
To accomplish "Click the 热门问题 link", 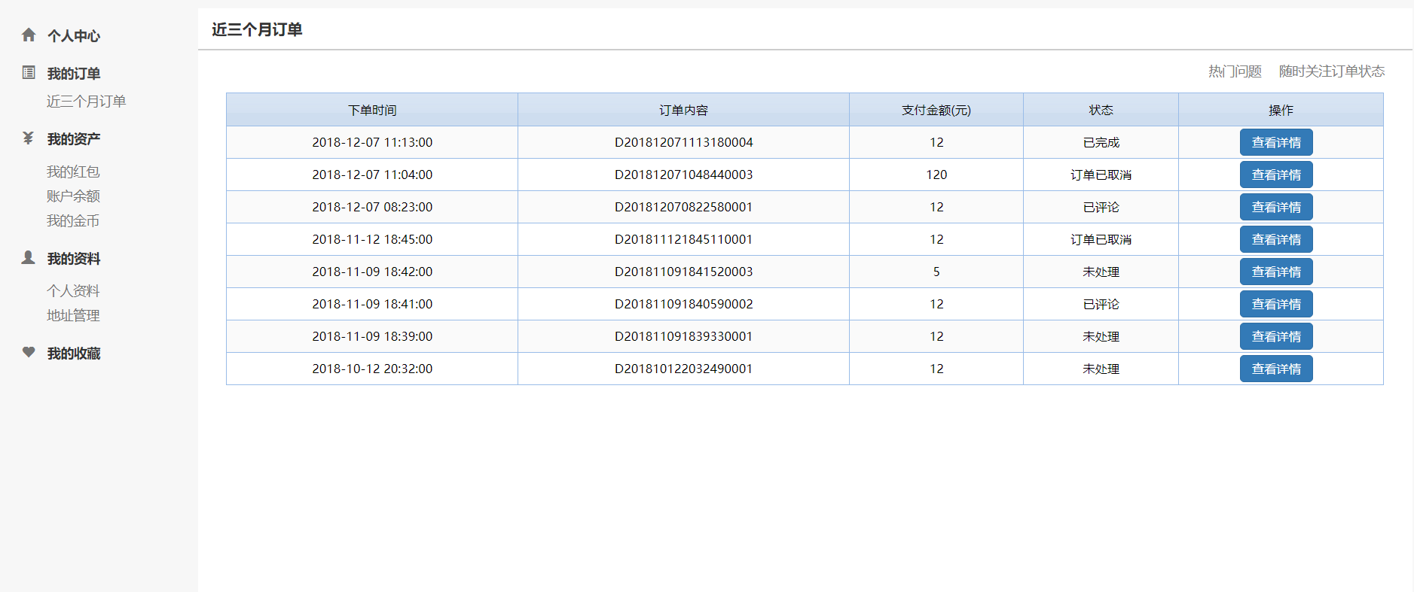I will (x=1235, y=71).
